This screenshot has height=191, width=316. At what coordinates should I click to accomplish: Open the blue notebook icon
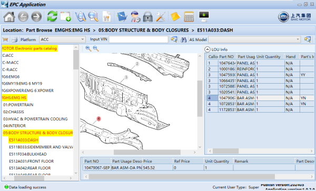tap(122, 16)
